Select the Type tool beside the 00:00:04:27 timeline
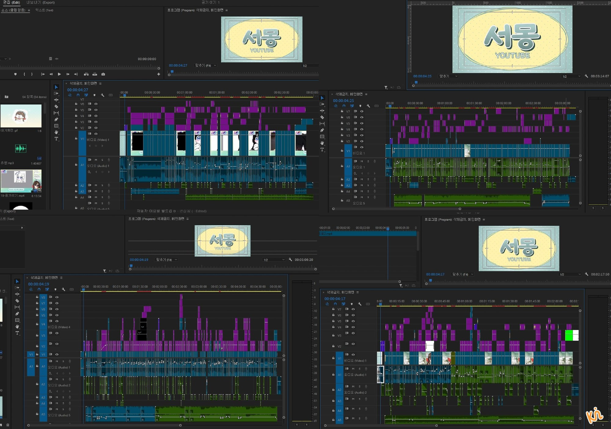Screen dimensions: 611x429 tap(56, 139)
